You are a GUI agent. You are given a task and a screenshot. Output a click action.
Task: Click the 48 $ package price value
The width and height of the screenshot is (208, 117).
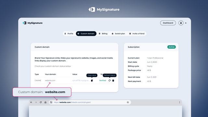tap(149, 70)
